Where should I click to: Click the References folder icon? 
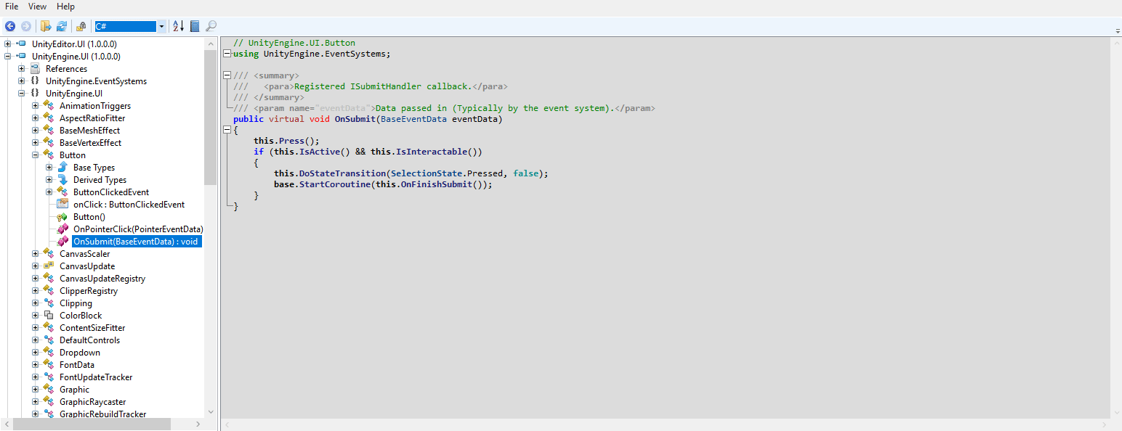[35, 69]
